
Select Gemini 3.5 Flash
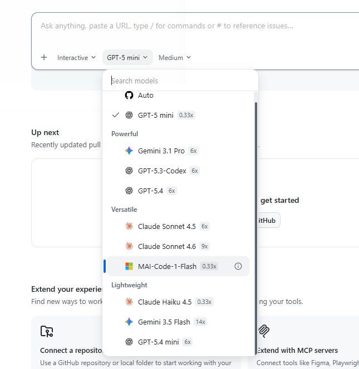pos(178,322)
